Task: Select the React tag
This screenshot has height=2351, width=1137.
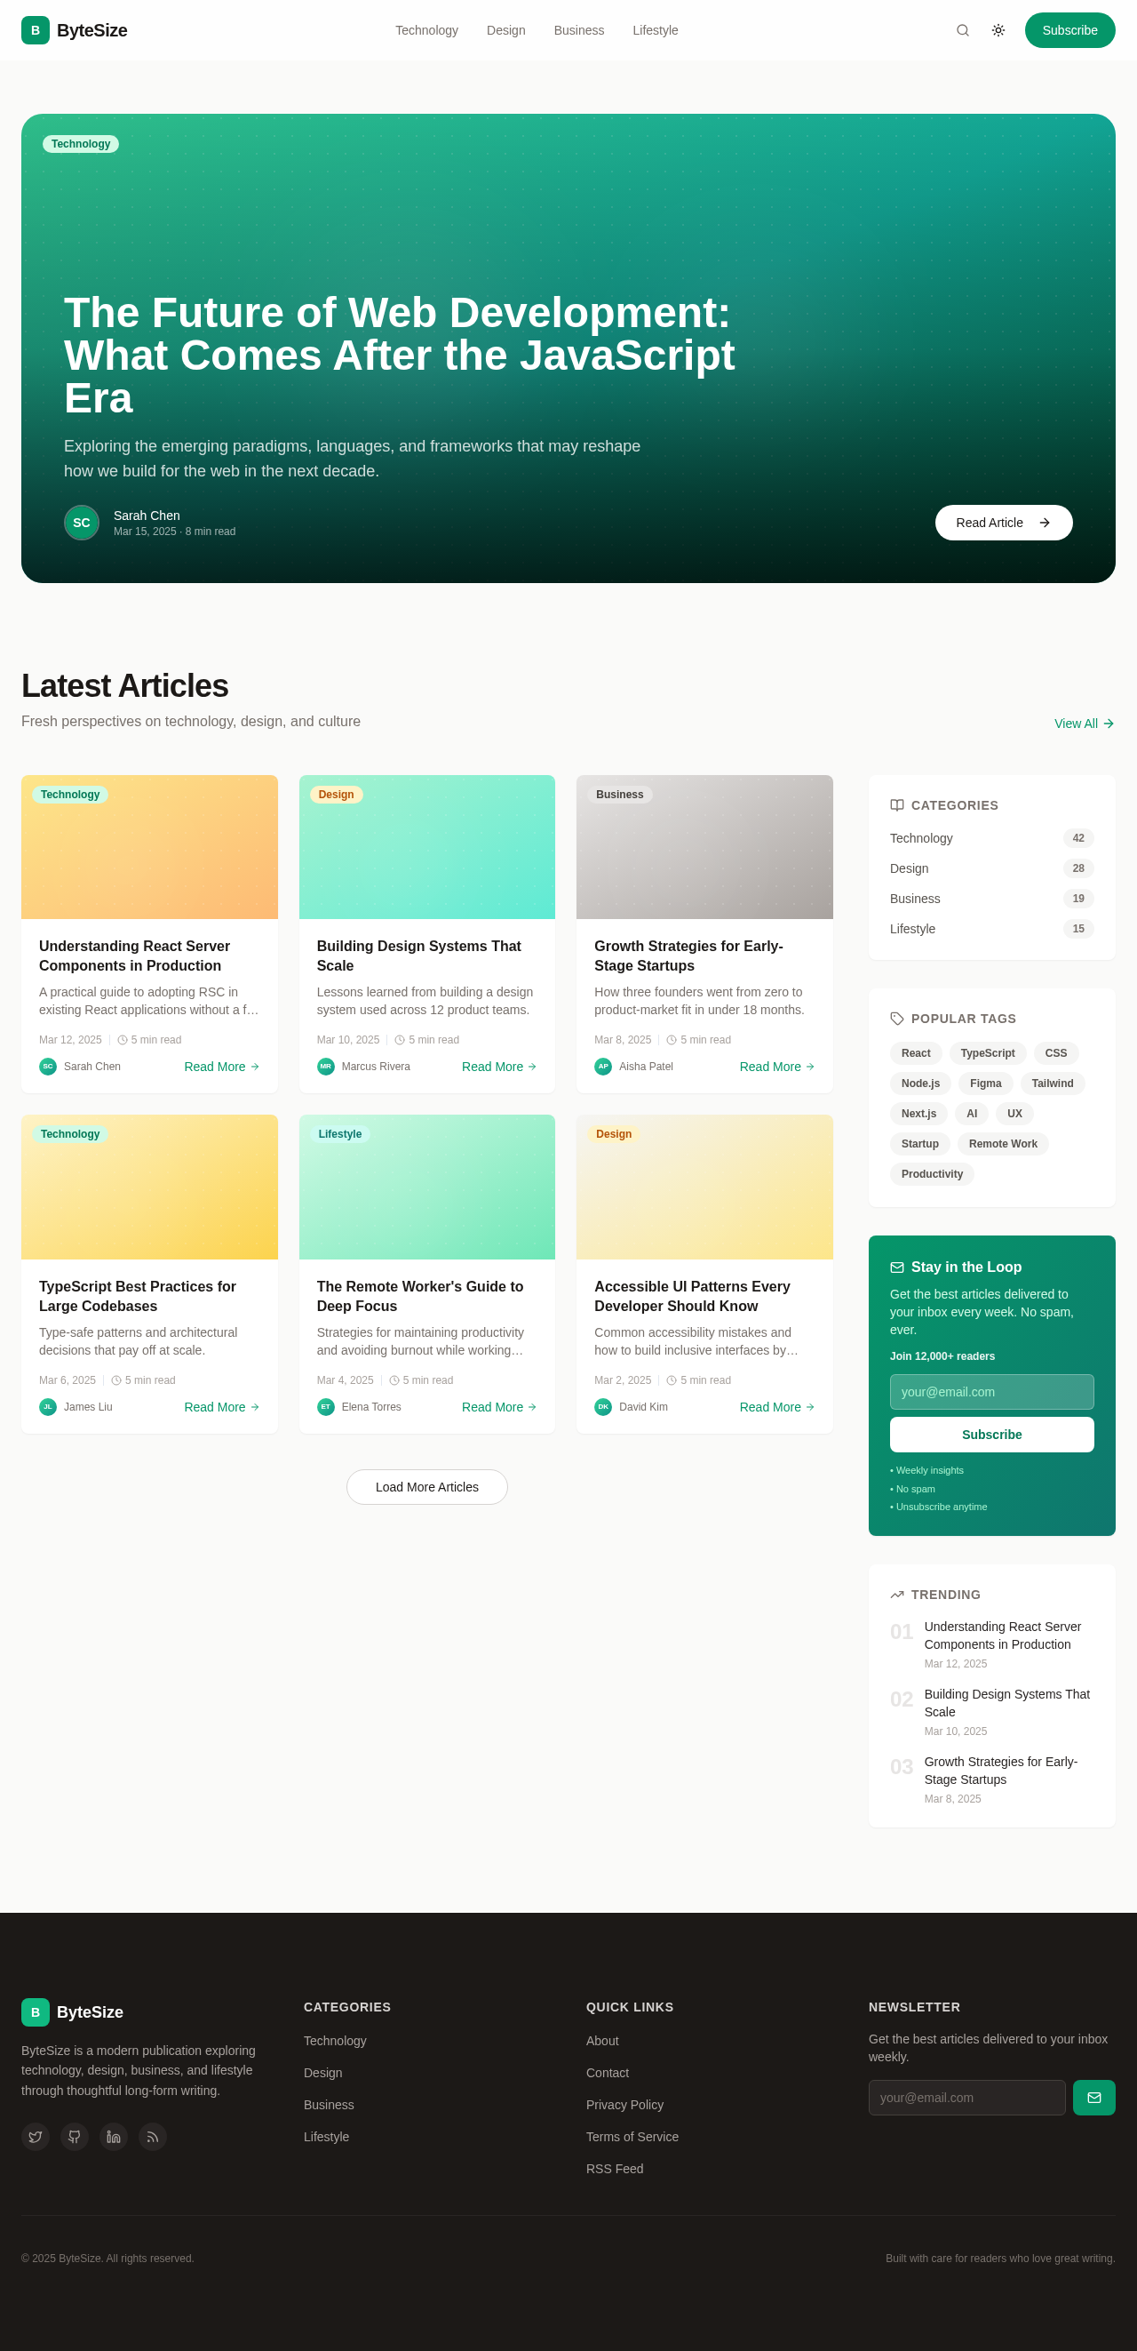Action: point(916,1053)
